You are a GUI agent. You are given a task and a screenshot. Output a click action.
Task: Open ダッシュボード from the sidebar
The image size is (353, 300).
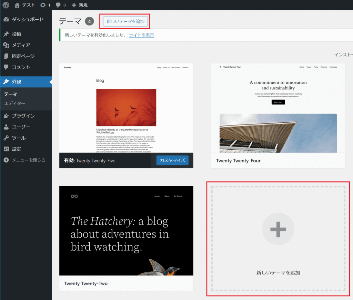(x=28, y=19)
